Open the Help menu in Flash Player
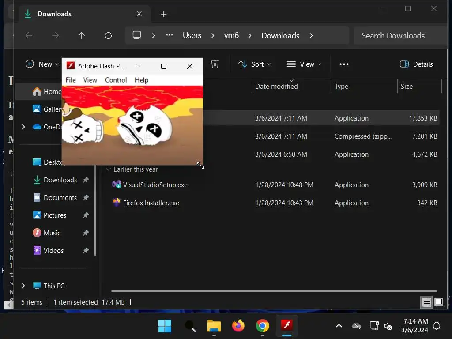Screen dimensions: 452x339 (141, 80)
